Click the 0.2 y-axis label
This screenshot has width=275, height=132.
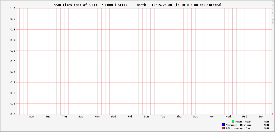pyautogui.click(x=13, y=93)
